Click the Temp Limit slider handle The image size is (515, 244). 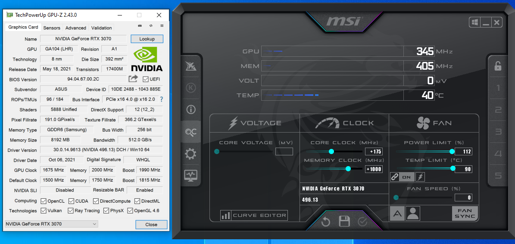pyautogui.click(x=453, y=169)
